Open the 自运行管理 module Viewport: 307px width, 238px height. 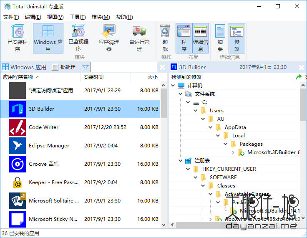[x=139, y=38]
